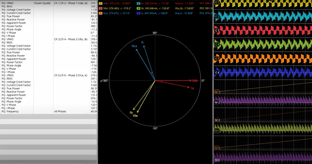Select the C2 cyan waveform badge
312x164 pixels.
[x=217, y=17]
